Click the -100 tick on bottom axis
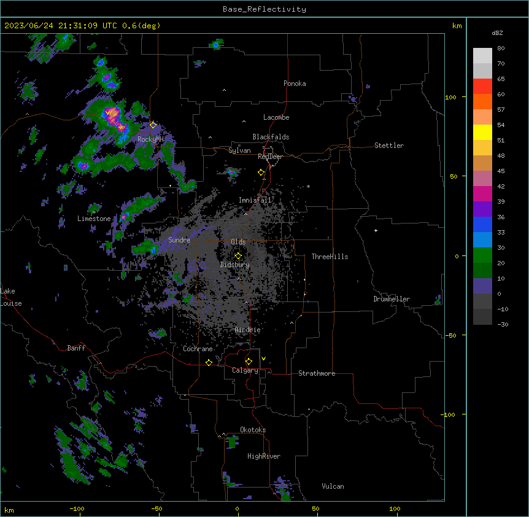529x517 pixels. [x=77, y=508]
